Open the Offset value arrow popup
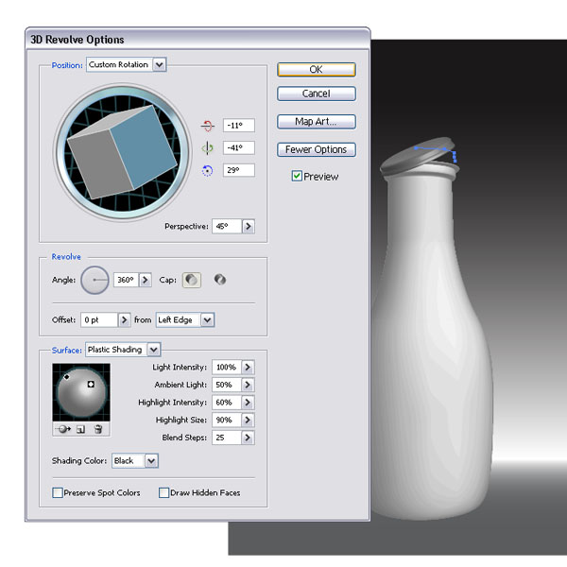Image resolution: width=567 pixels, height=567 pixels. click(x=124, y=320)
